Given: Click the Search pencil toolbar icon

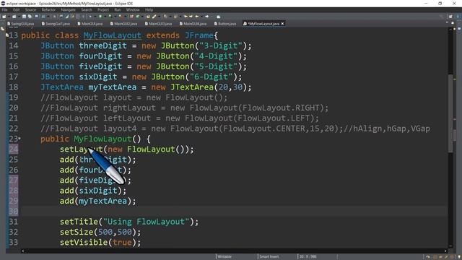Looking at the screenshot, I should click(x=154, y=17).
